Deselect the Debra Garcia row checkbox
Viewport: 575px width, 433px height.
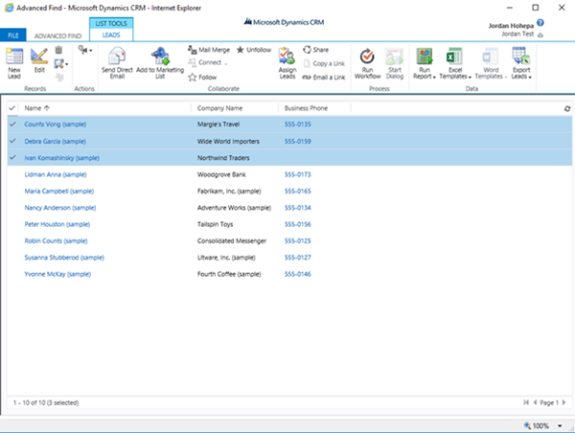click(x=11, y=141)
